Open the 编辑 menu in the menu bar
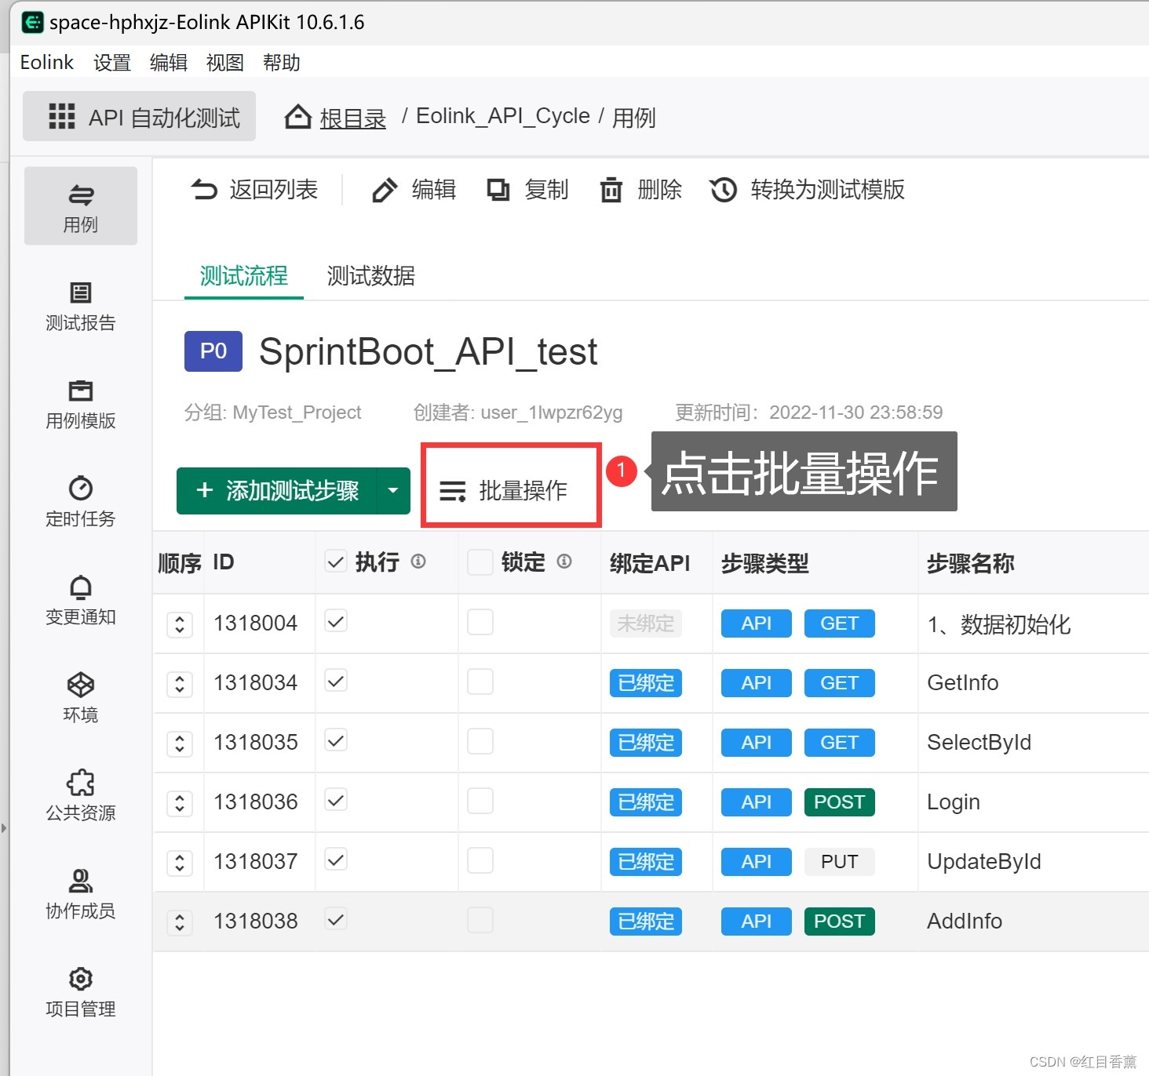 tap(169, 62)
